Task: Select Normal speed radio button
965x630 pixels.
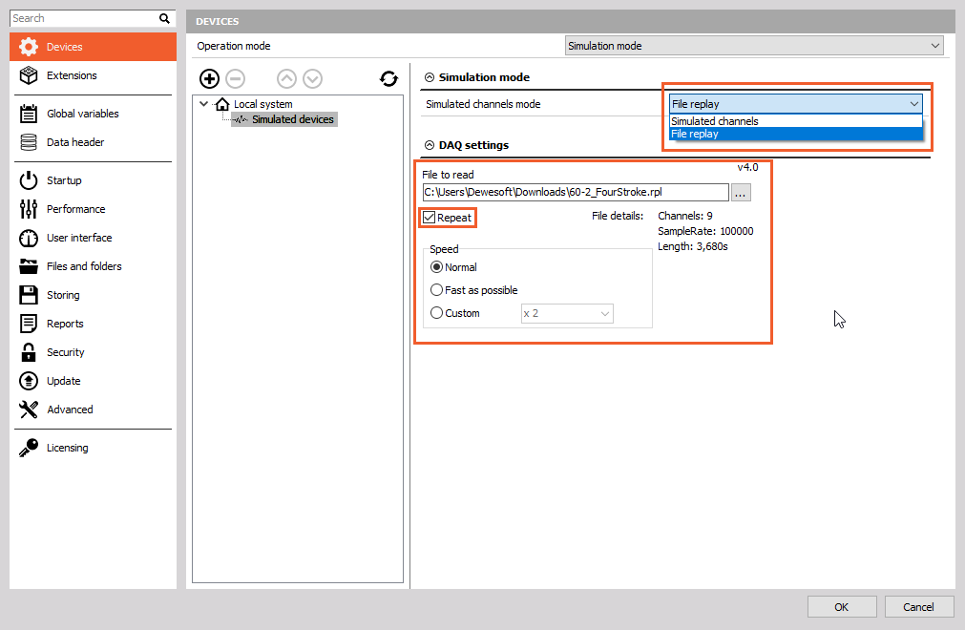Action: tap(436, 267)
